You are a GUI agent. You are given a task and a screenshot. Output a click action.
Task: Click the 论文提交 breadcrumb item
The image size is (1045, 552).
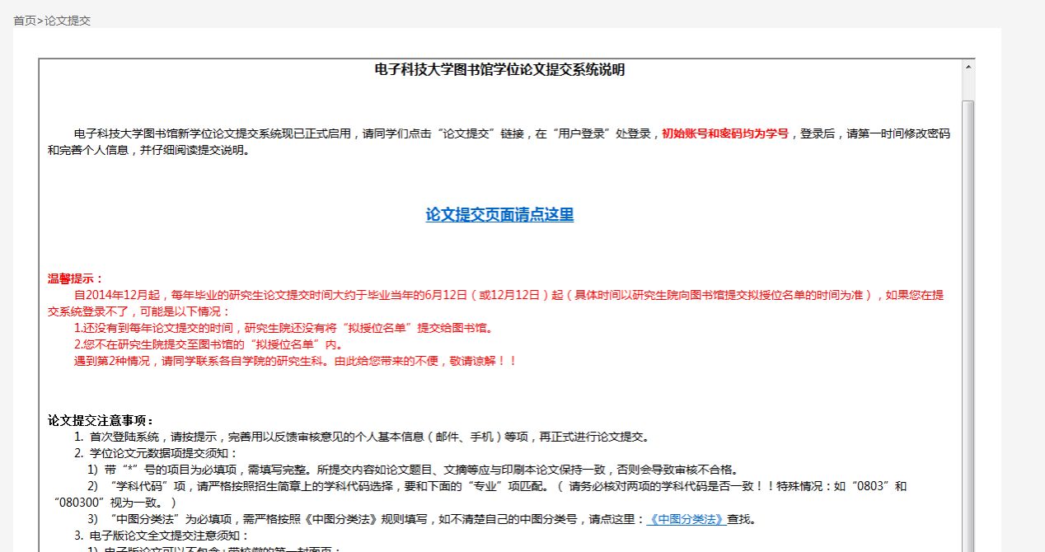(68, 21)
